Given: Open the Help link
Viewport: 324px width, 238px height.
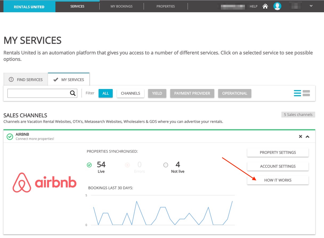Looking at the screenshot, I should (253, 6).
